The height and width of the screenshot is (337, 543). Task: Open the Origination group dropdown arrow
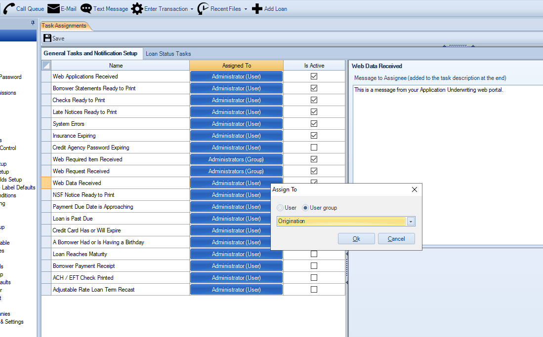tap(411, 222)
